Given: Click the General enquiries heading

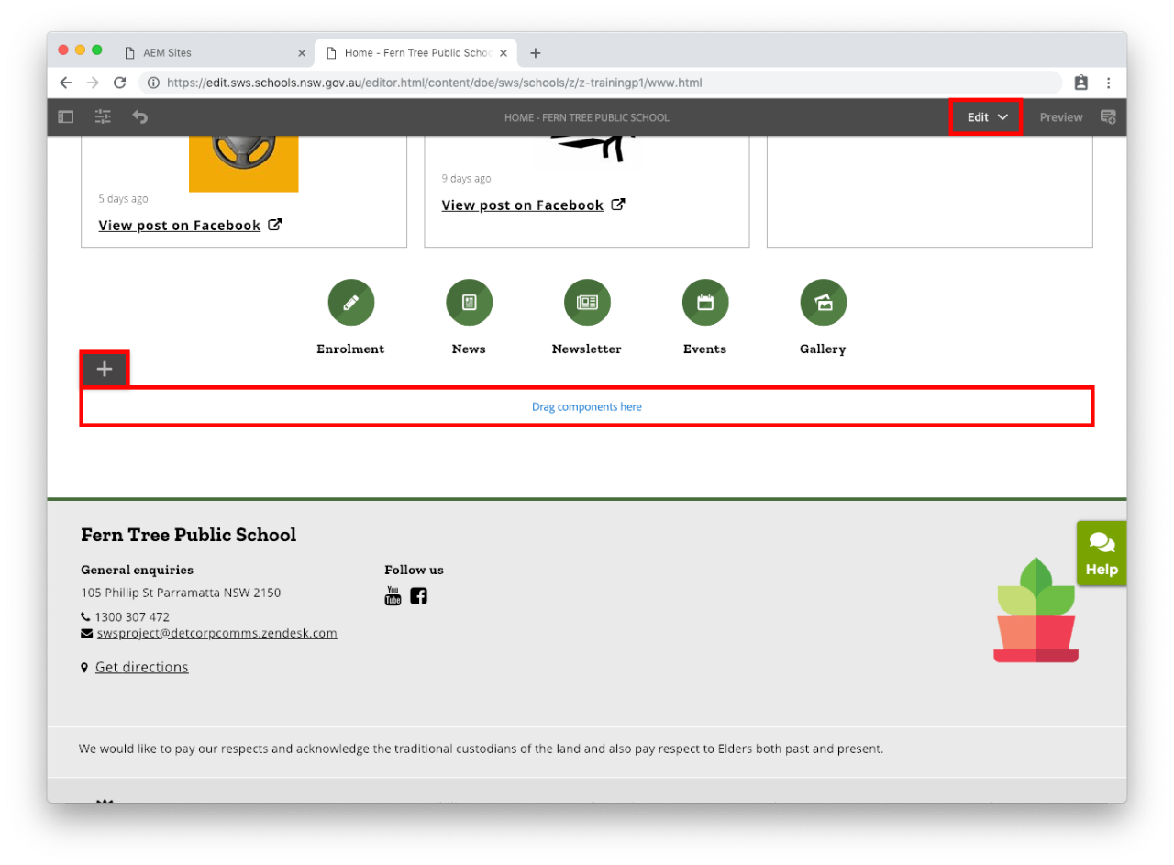Looking at the screenshot, I should coord(138,570).
